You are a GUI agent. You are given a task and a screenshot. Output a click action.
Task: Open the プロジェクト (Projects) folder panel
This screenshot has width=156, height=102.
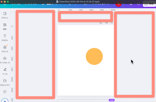pos(5,83)
